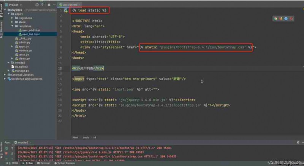Click the img src 'img/1.png' line

coord(116,89)
